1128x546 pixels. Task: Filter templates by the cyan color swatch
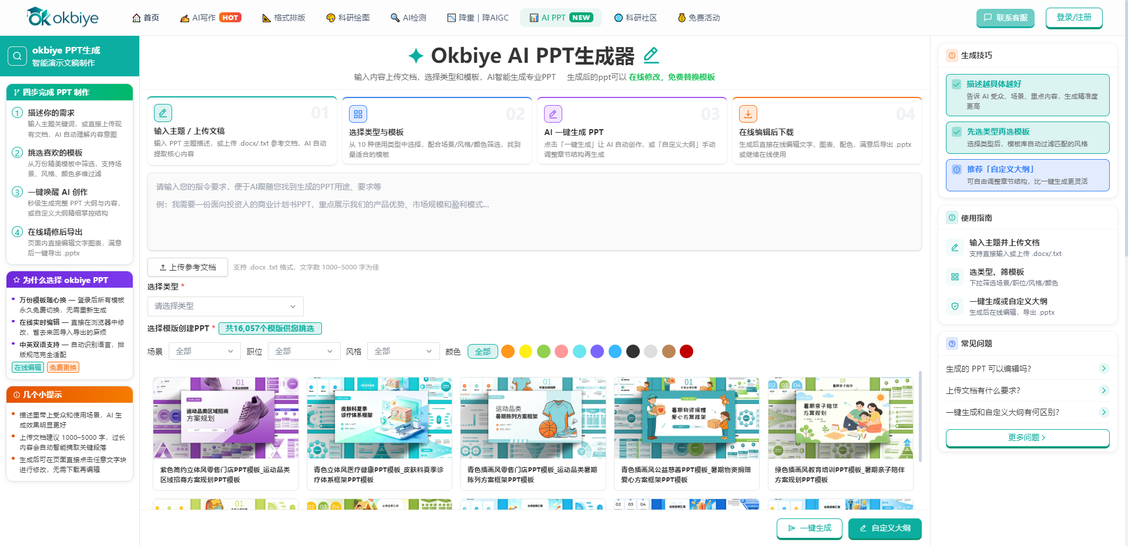(x=579, y=352)
